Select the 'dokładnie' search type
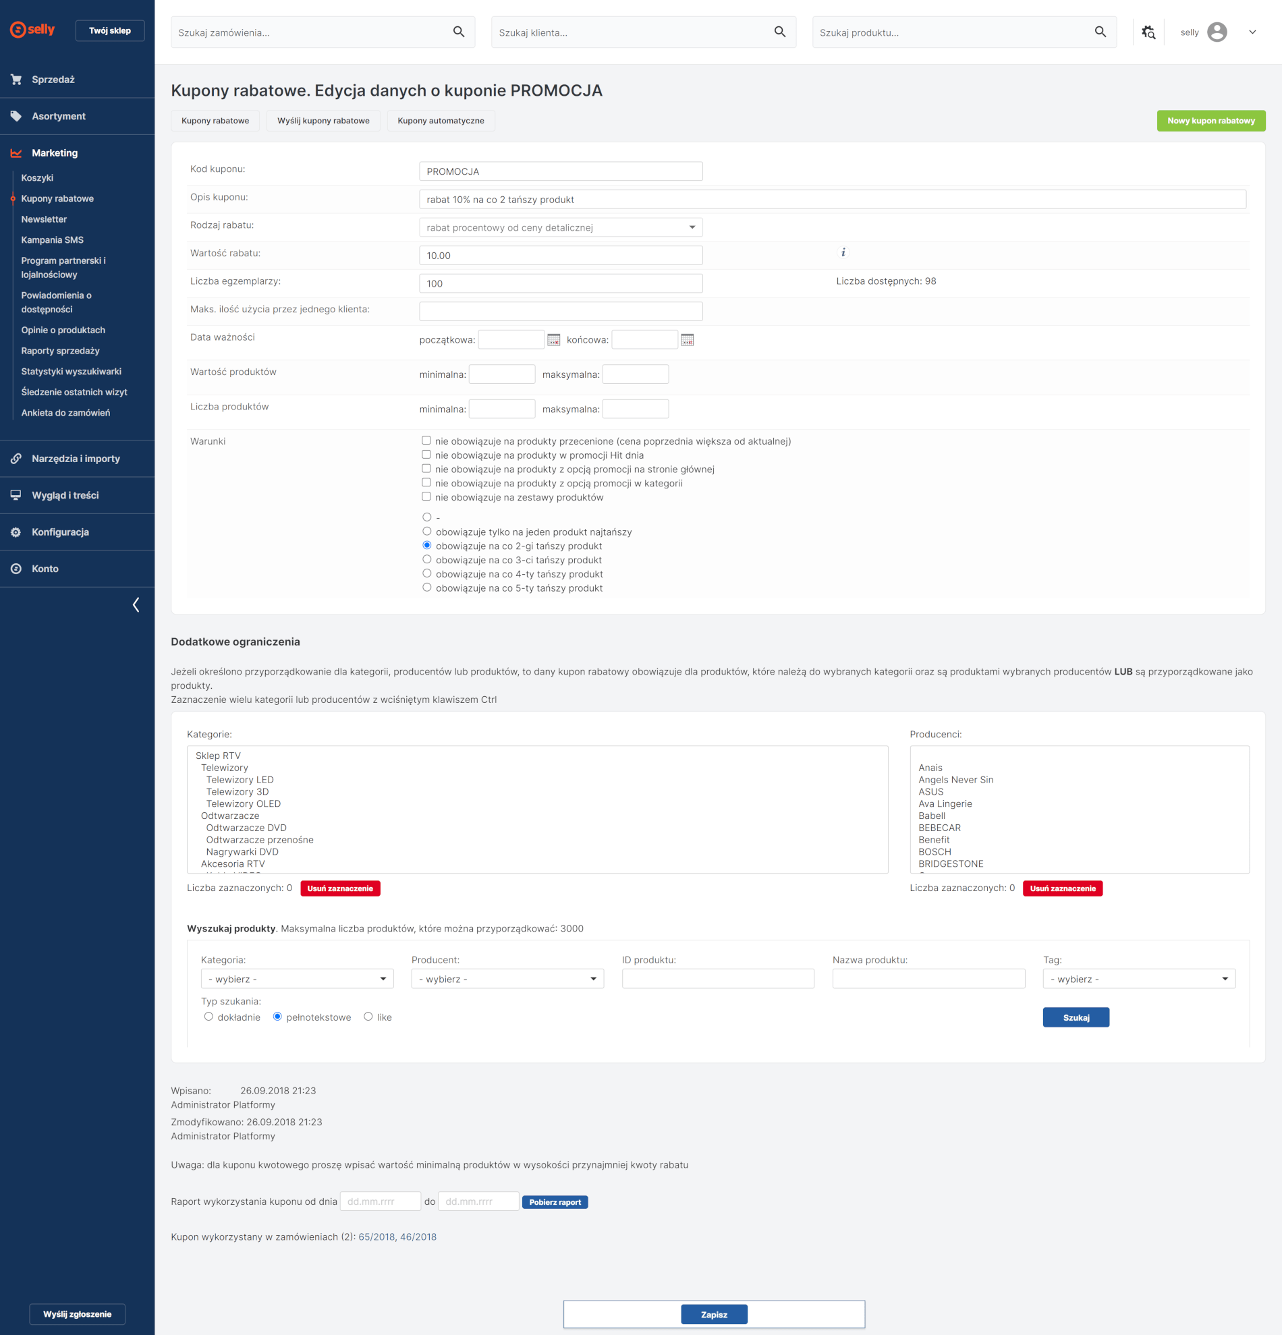 208,1016
